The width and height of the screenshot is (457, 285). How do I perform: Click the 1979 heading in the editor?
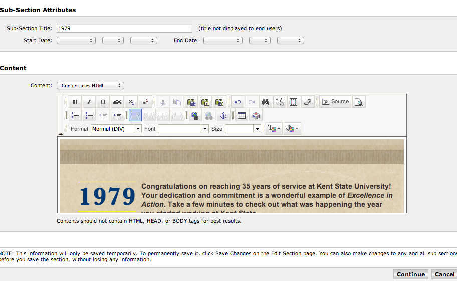pos(108,196)
